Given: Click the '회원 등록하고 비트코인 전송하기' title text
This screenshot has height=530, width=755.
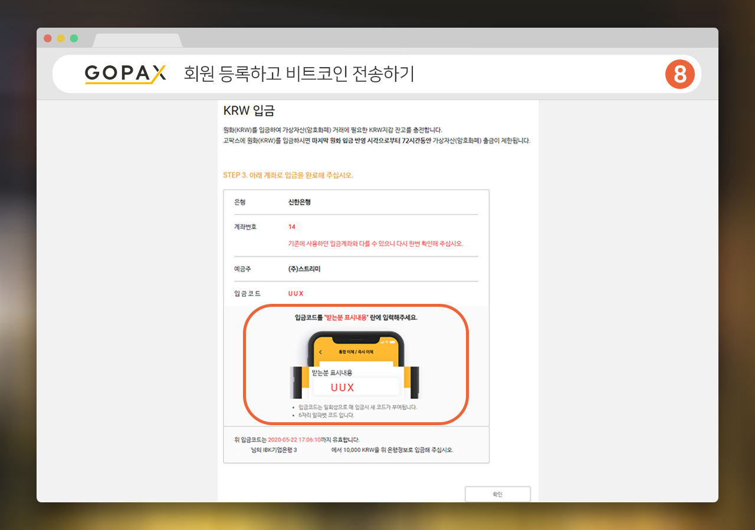Looking at the screenshot, I should (x=299, y=74).
